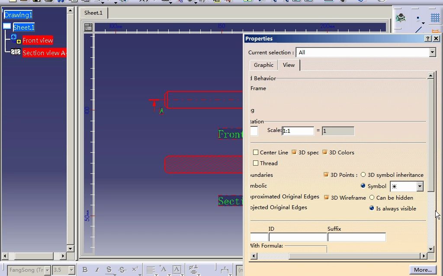Click the Grid icon on right toolbar

435,17
